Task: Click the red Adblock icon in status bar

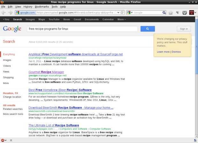Action: point(3,140)
